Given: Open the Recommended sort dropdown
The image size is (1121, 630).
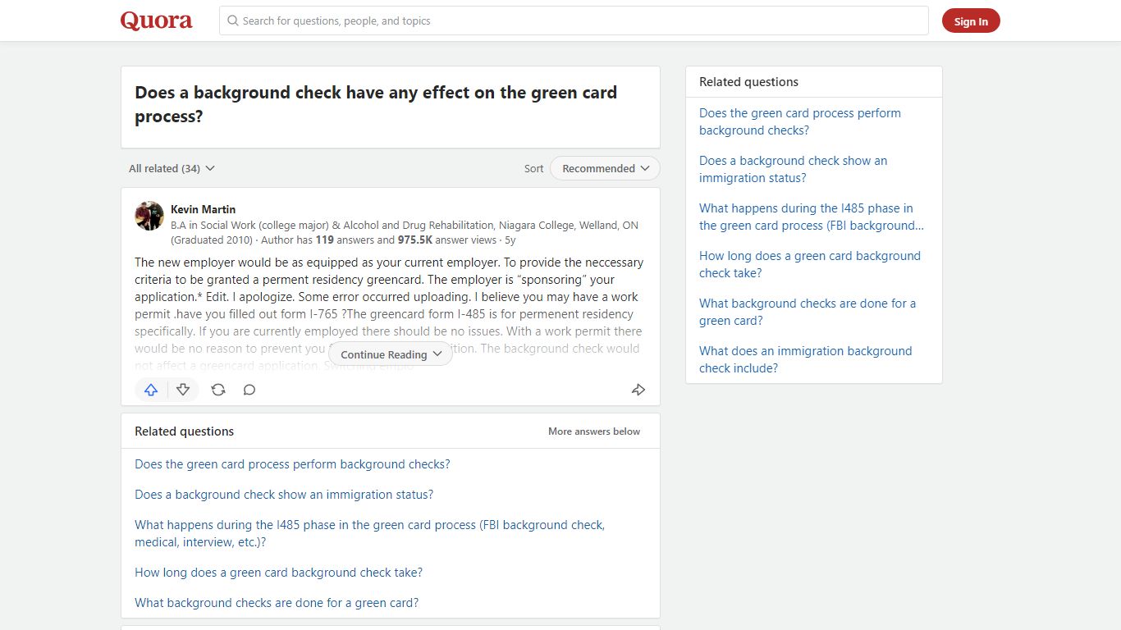Looking at the screenshot, I should pos(605,168).
